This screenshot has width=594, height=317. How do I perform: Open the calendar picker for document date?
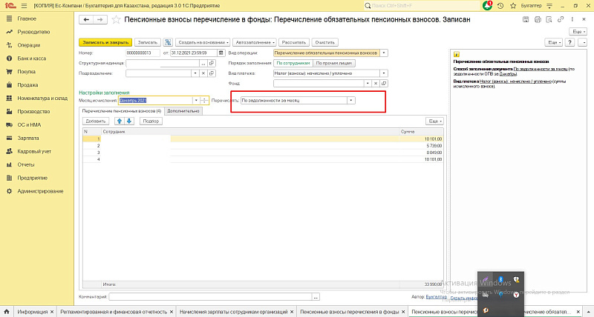(221, 53)
